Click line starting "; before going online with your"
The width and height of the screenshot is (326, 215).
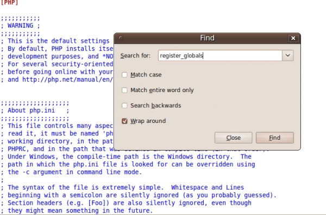pos(57,72)
